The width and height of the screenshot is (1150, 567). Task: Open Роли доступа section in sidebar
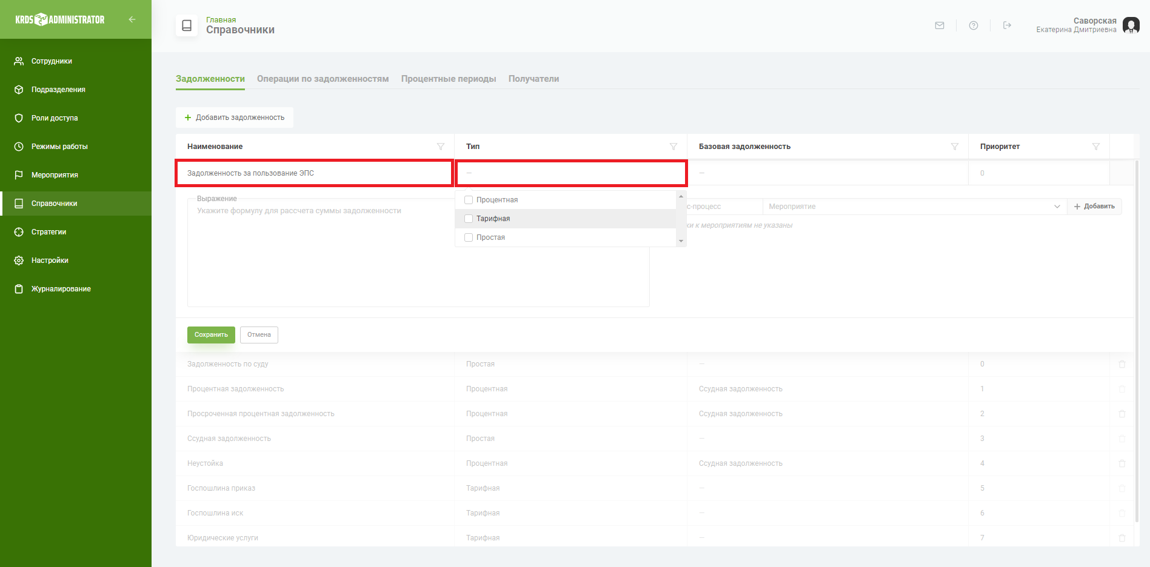[x=55, y=118]
